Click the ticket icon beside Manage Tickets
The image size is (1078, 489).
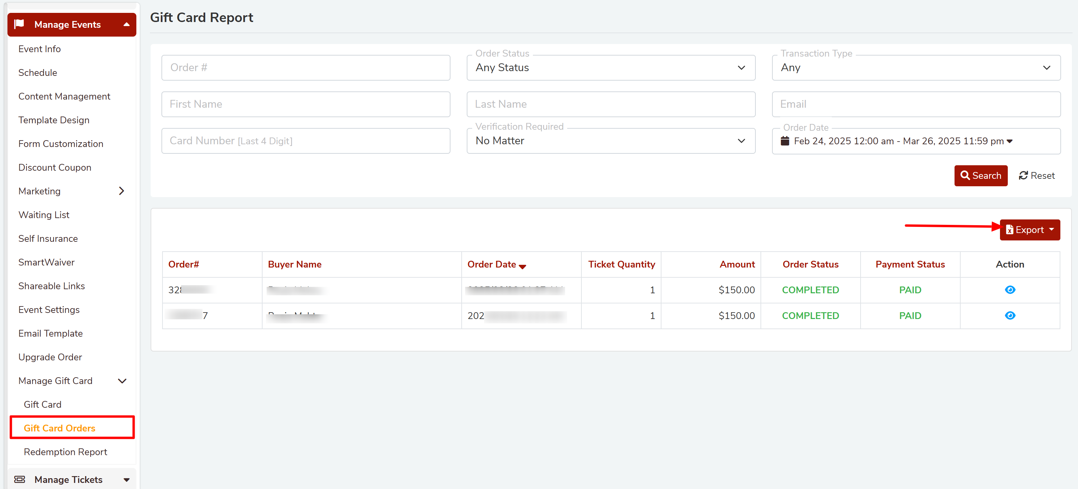pos(20,479)
